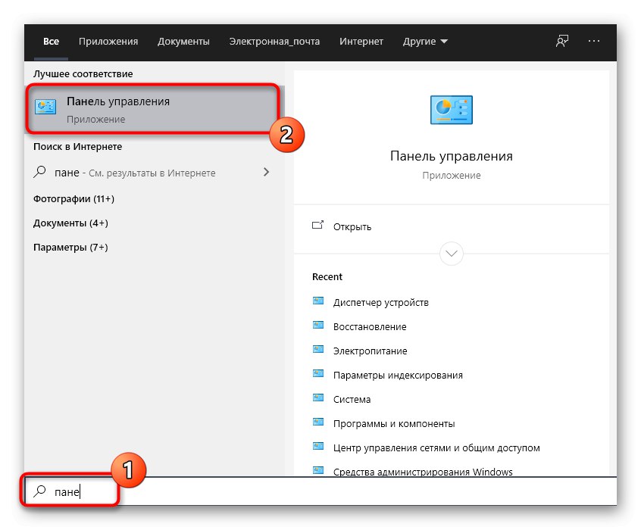Click the Открыть action
641x530 pixels.
[352, 226]
